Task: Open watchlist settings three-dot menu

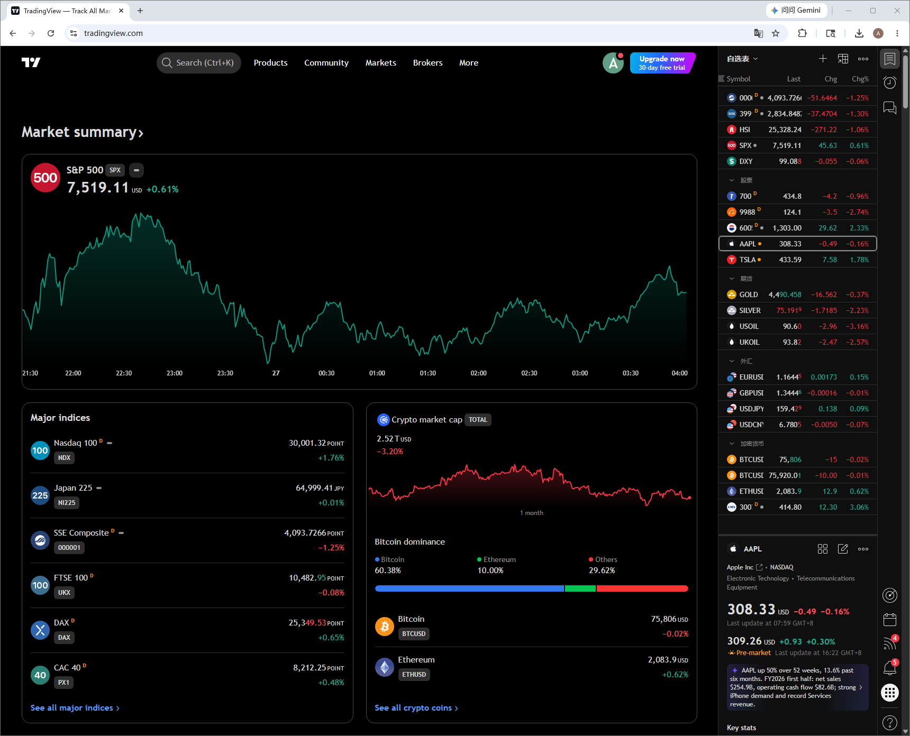Action: pyautogui.click(x=863, y=59)
